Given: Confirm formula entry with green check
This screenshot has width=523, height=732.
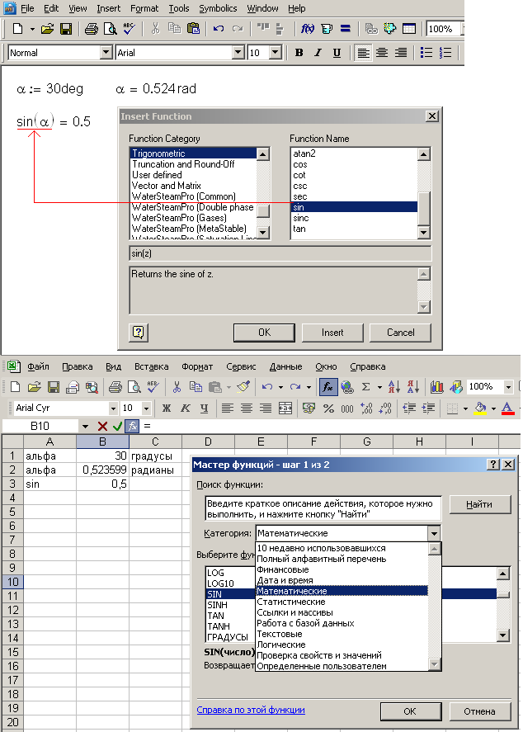Looking at the screenshot, I should (x=117, y=426).
